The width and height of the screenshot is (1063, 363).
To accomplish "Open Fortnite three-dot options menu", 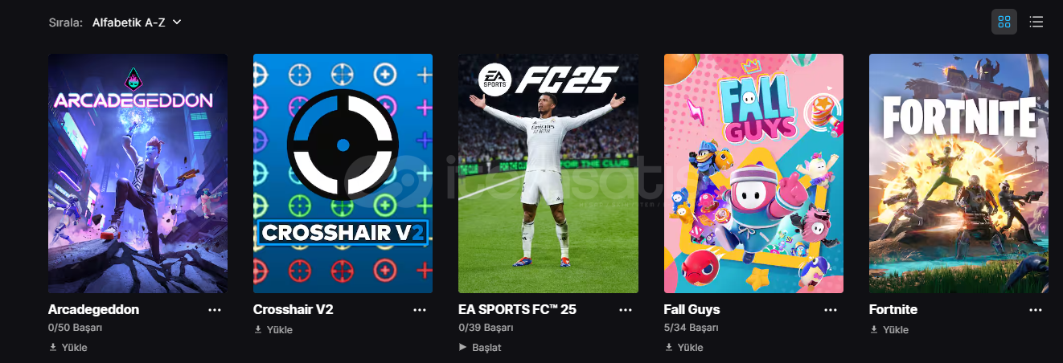I will (1036, 310).
